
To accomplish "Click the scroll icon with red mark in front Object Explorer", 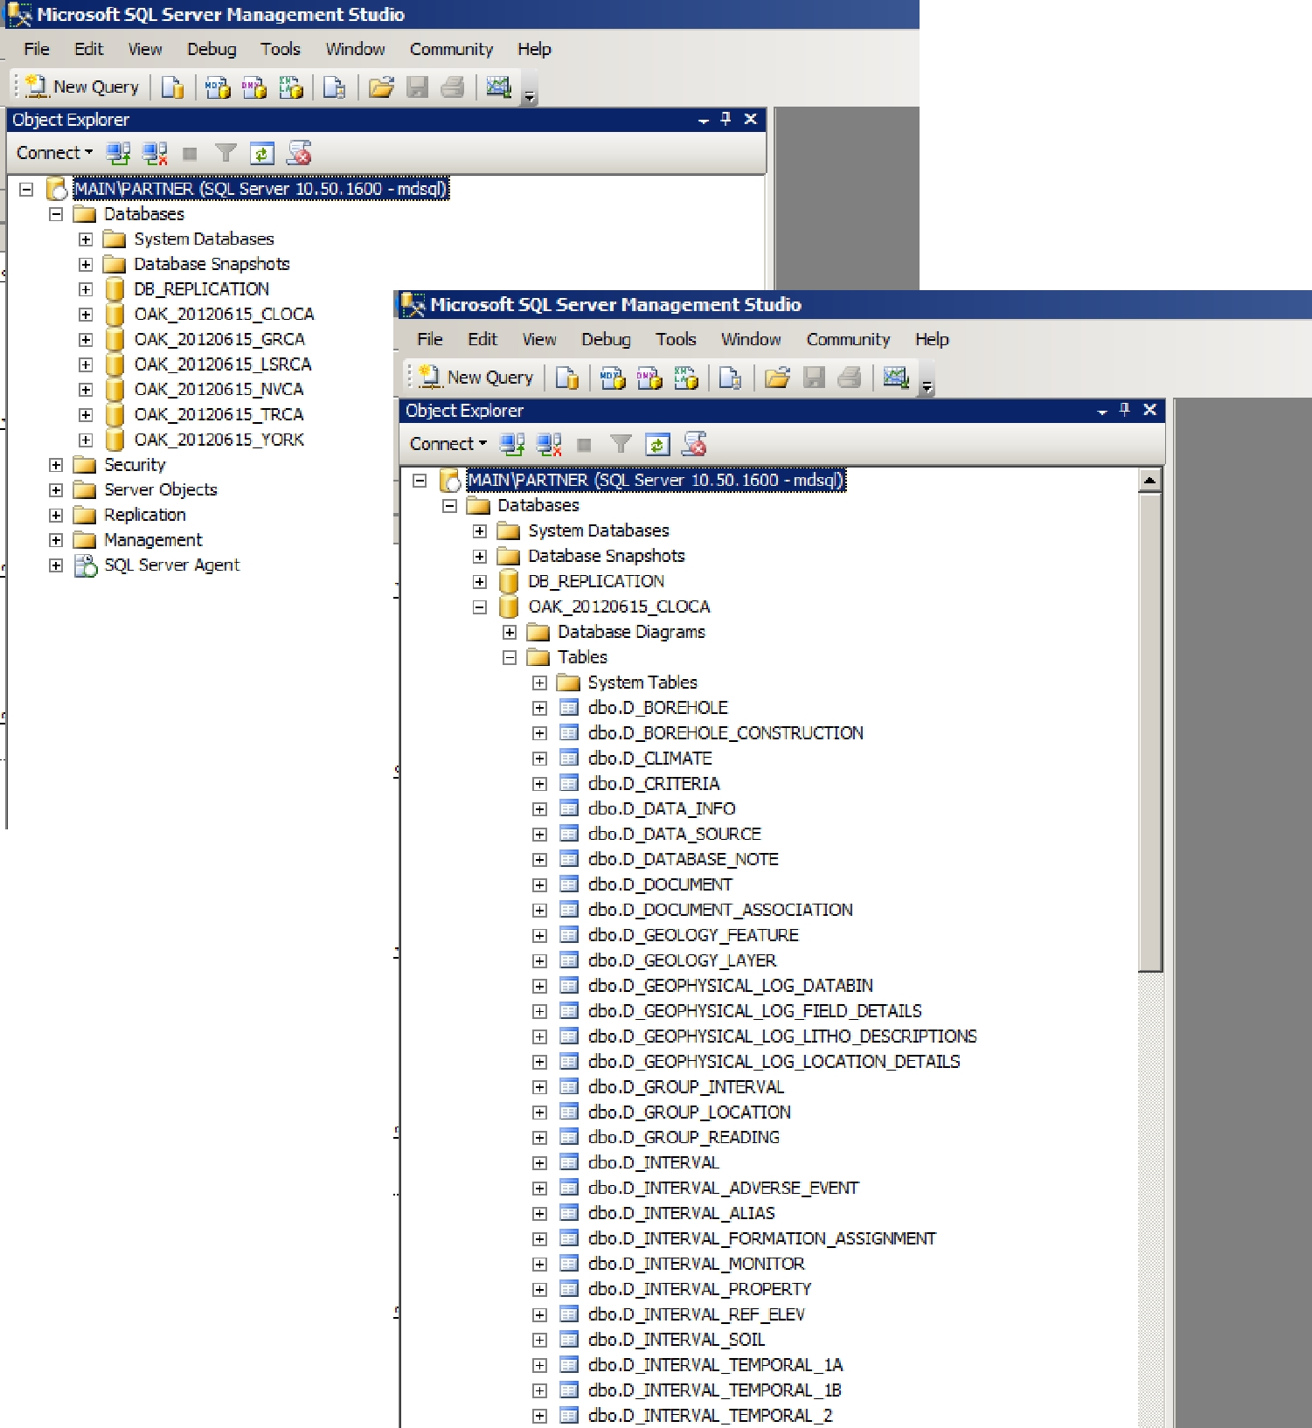I will pyautogui.click(x=694, y=444).
